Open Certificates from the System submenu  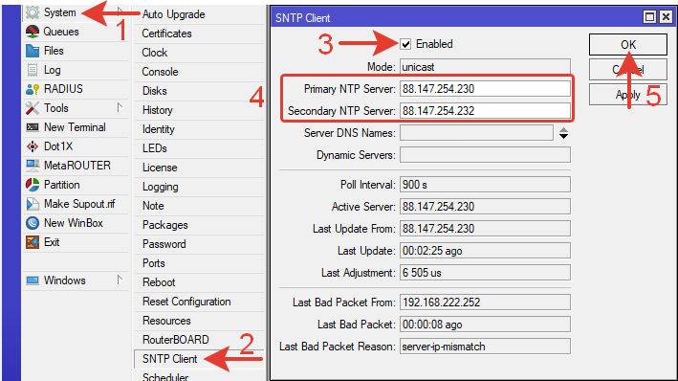(167, 34)
